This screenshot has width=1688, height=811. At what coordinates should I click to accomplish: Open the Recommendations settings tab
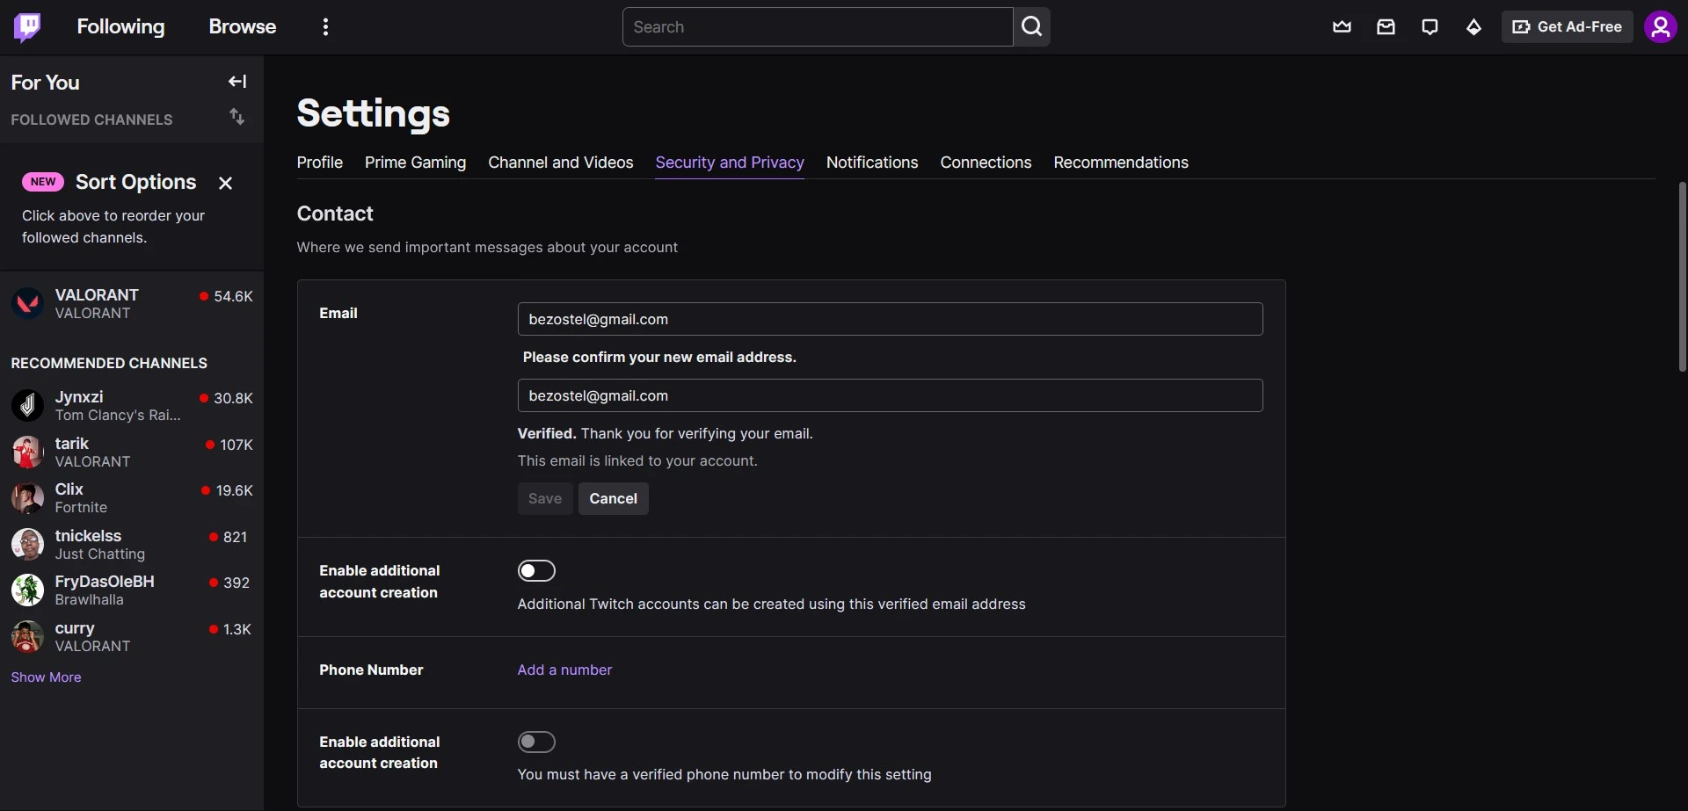tap(1121, 163)
